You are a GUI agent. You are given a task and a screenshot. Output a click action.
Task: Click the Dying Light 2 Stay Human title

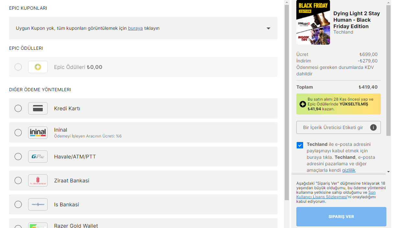(357, 20)
